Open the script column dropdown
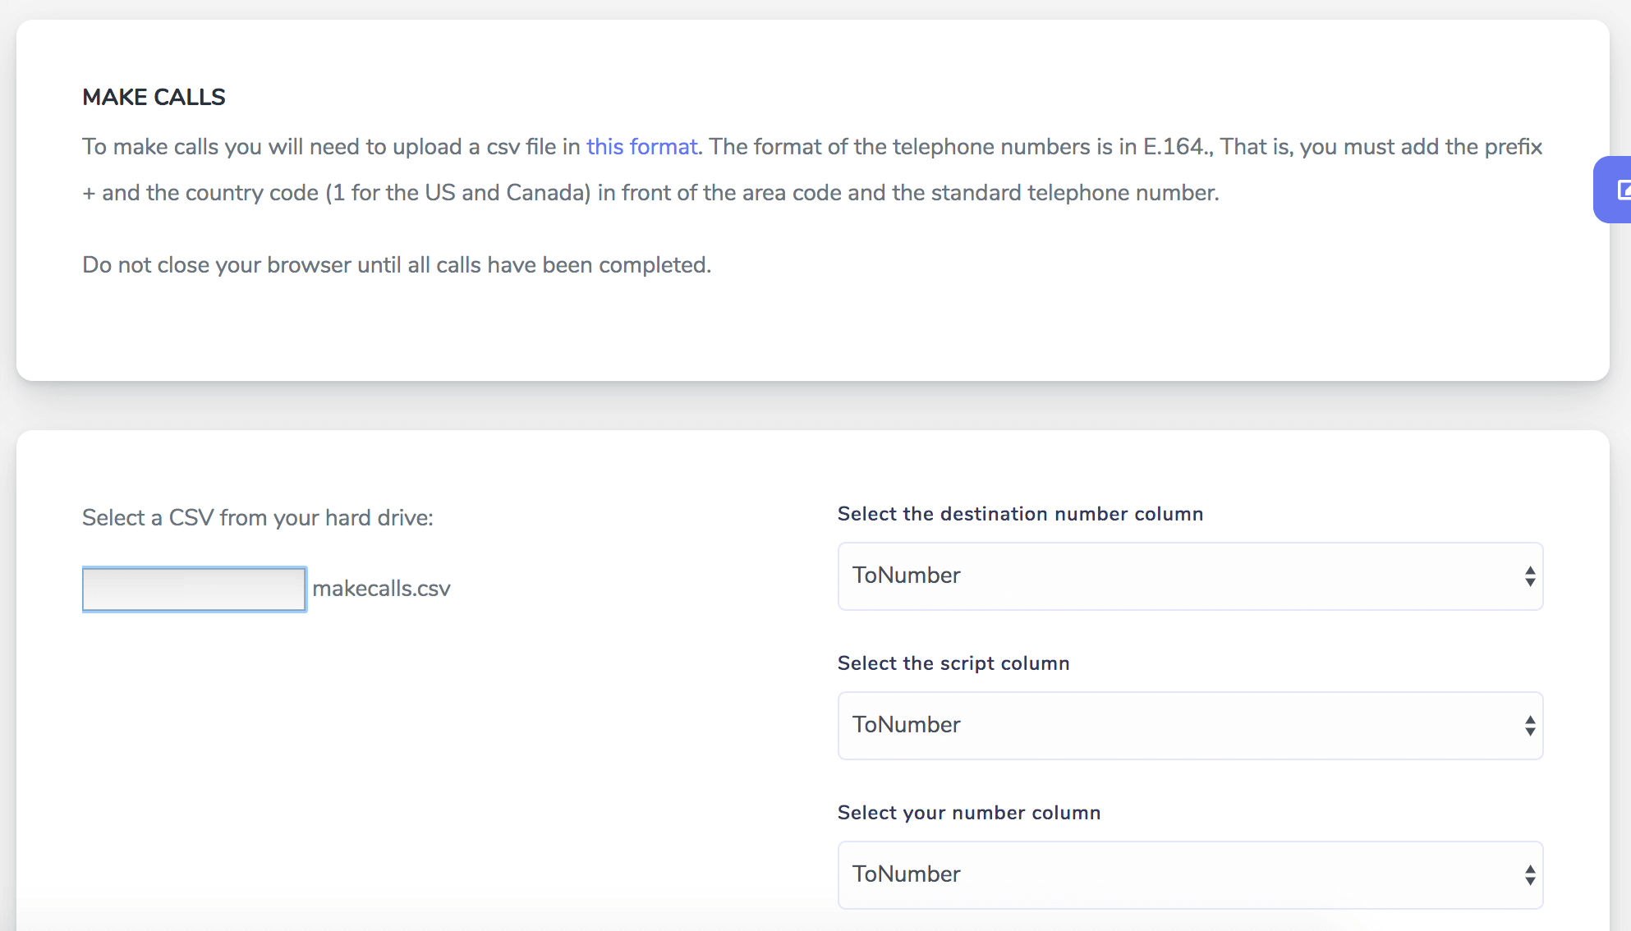Image resolution: width=1631 pixels, height=931 pixels. coord(1190,726)
